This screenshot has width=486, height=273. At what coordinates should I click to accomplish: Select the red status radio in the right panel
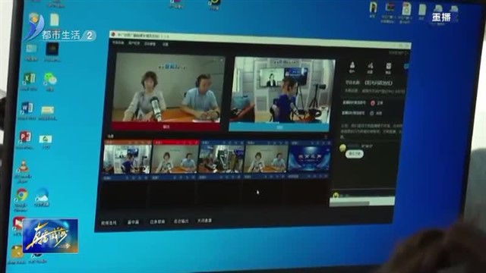point(373,103)
